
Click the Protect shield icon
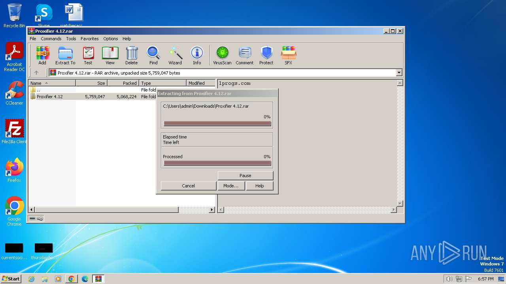[266, 55]
